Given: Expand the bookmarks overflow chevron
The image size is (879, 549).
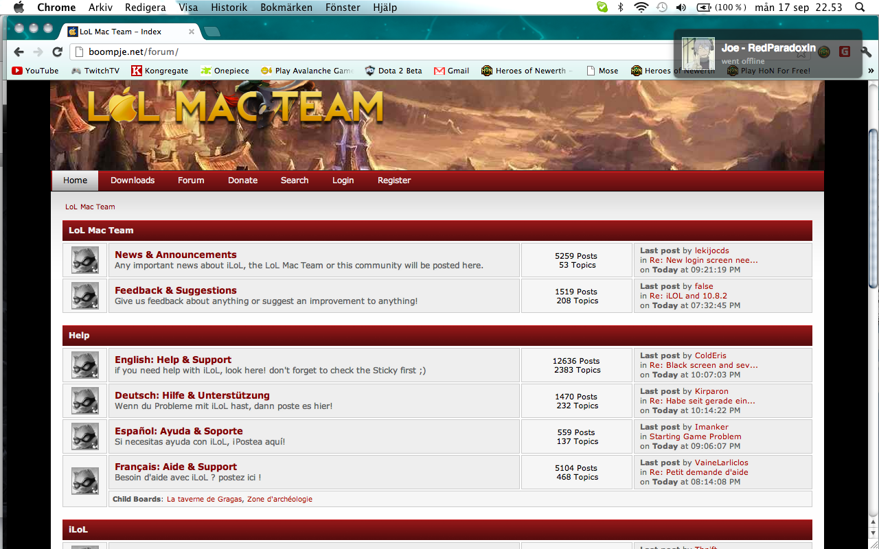Looking at the screenshot, I should pyautogui.click(x=871, y=71).
